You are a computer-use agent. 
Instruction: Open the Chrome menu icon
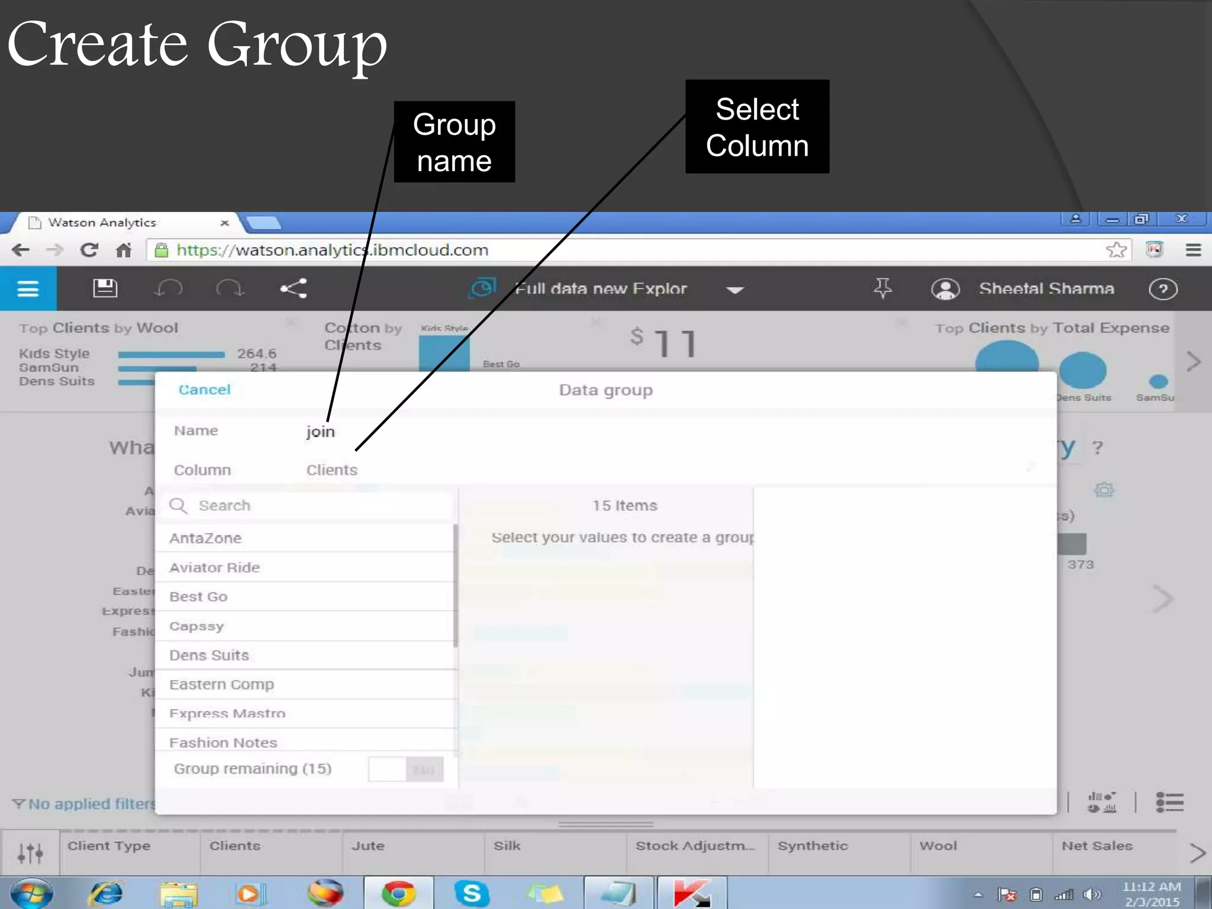[1193, 250]
